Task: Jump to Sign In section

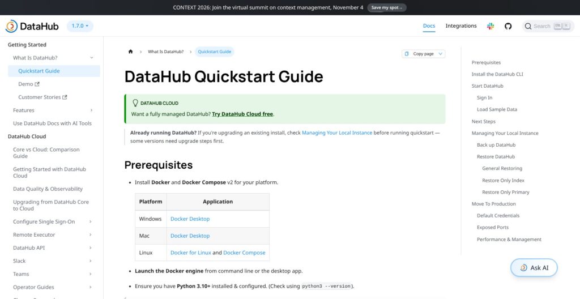Action: (485, 98)
